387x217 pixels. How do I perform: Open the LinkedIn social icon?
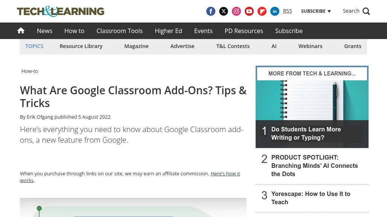click(275, 11)
